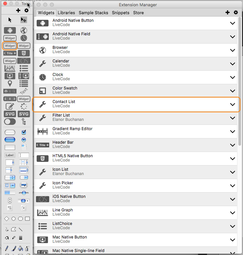This screenshot has width=243, height=255.
Task: Pick the Header Bar widget in Tools palette
Action: pos(10,53)
